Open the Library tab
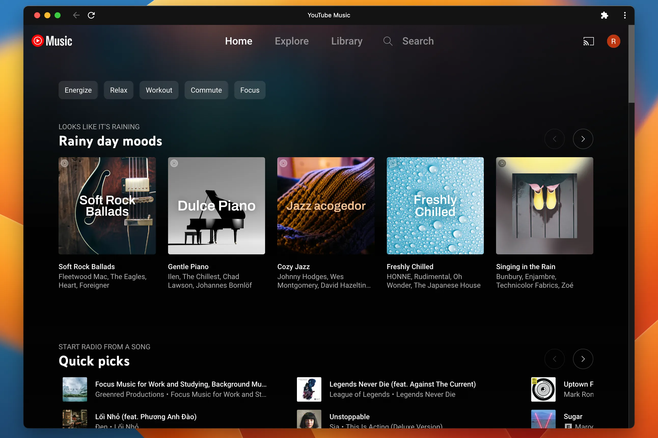This screenshot has width=658, height=438. coord(347,41)
